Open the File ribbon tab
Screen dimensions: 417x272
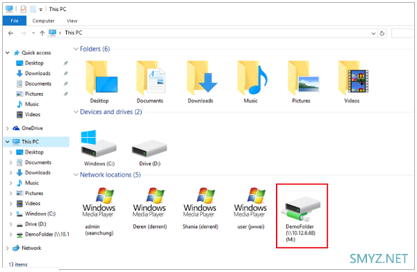point(15,21)
